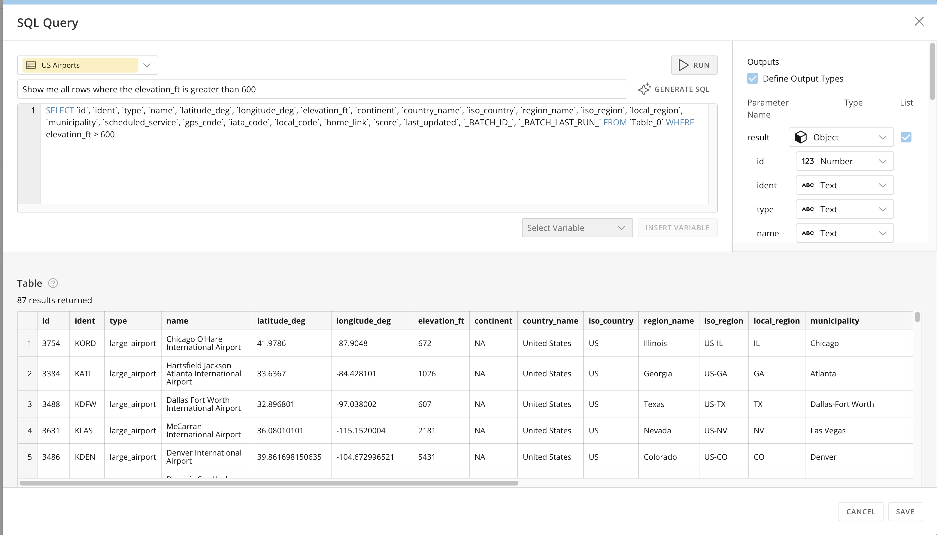Close the SQL Query dialog

[x=919, y=21]
